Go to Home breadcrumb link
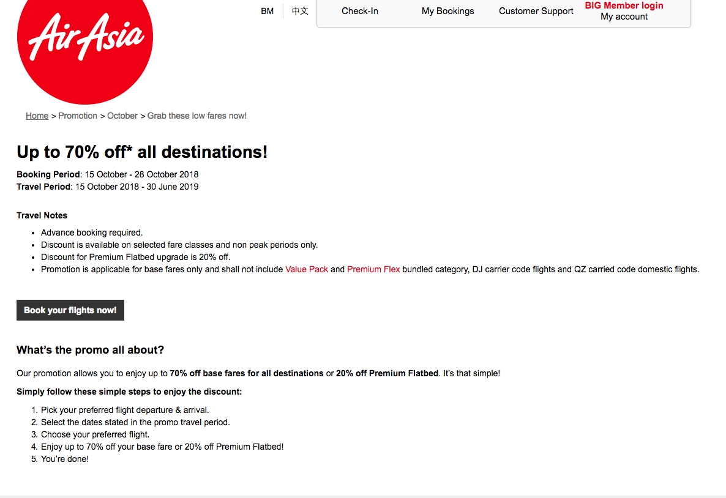 pos(37,116)
